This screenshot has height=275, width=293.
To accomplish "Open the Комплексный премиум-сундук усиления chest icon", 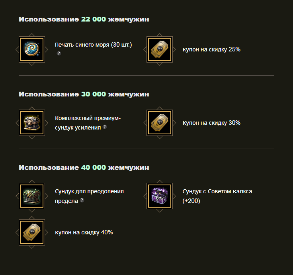I will 32,123.
